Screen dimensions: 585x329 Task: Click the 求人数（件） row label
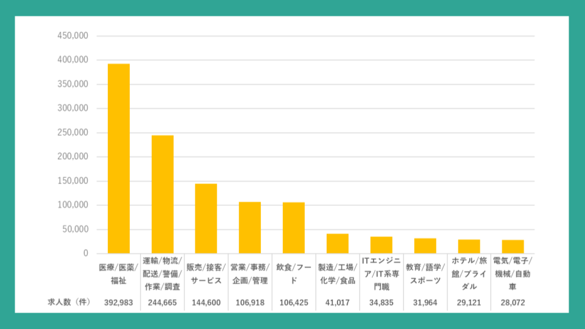click(69, 302)
